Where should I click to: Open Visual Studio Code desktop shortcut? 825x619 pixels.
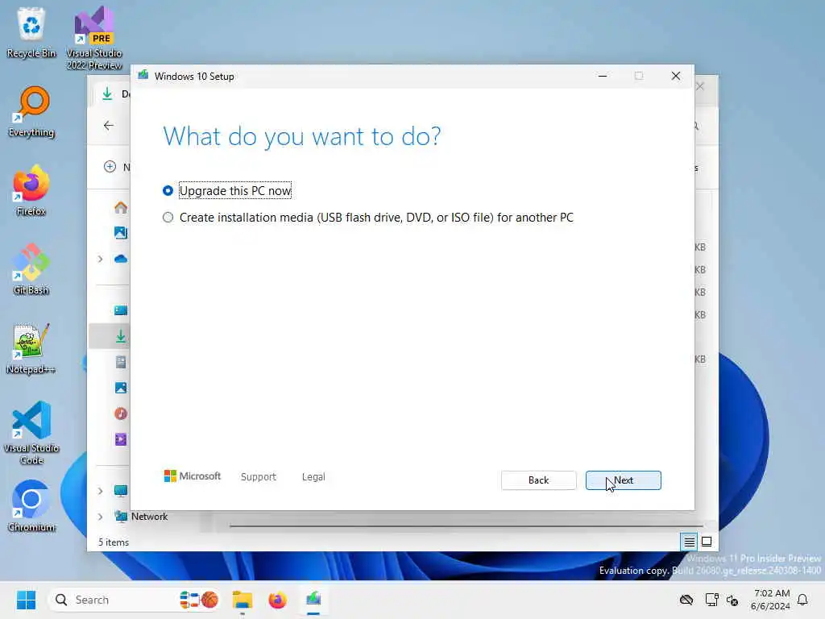[x=31, y=433]
